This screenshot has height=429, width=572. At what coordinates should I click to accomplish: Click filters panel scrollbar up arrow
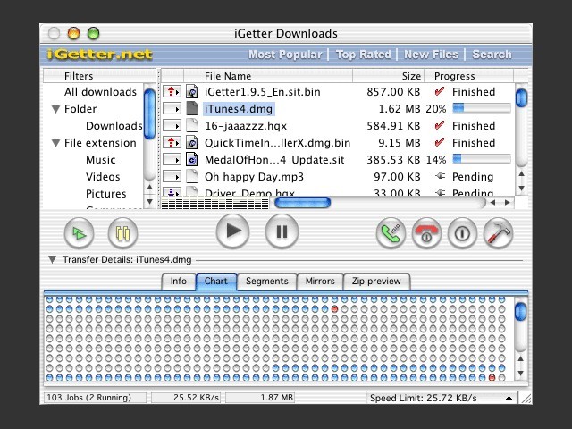click(x=149, y=187)
